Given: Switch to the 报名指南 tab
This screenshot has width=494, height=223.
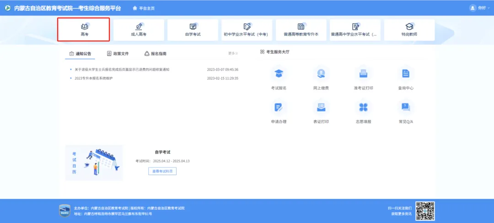Looking at the screenshot, I should tap(155, 53).
